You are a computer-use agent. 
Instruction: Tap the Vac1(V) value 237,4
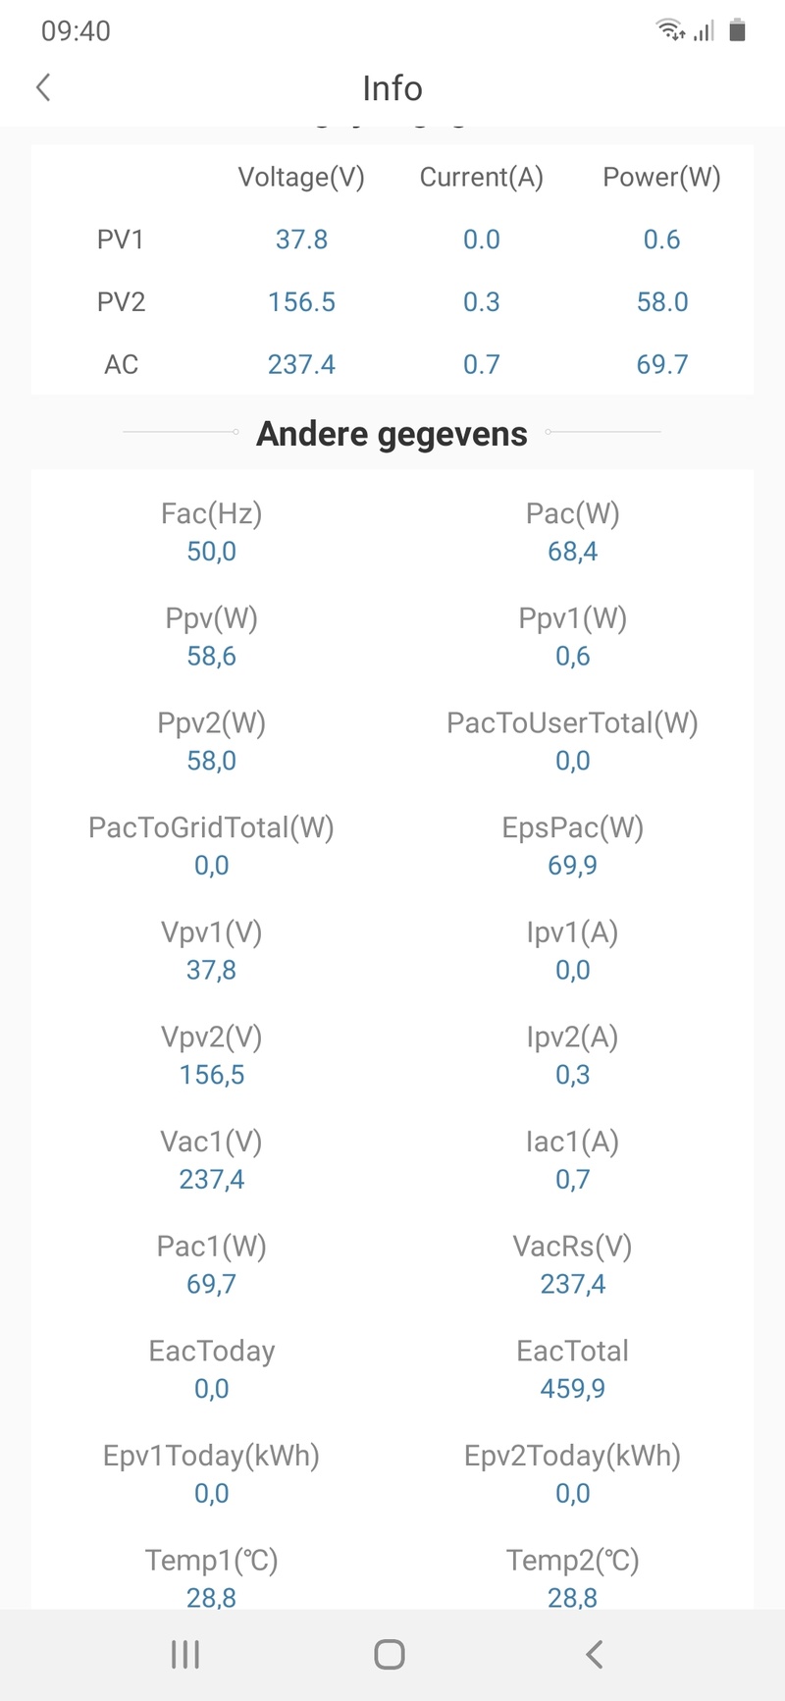coord(212,1179)
